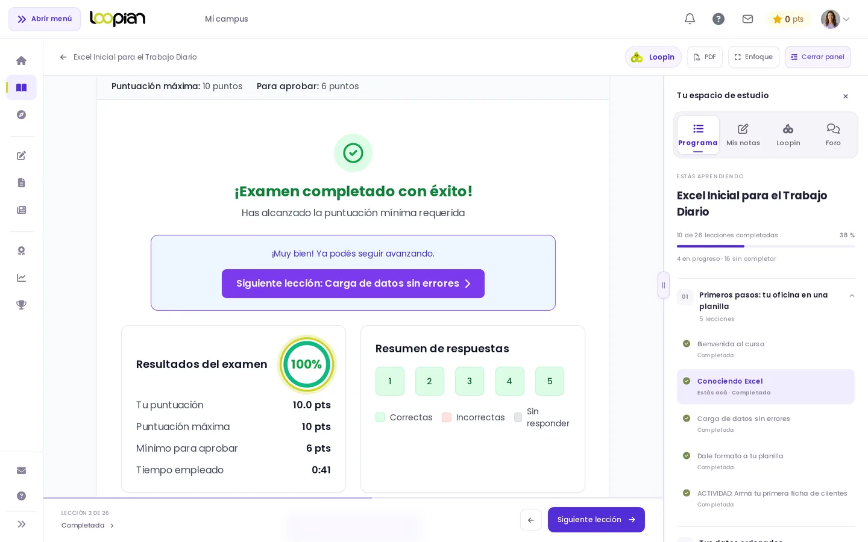
Task: Switch to Mis notas tab
Action: pyautogui.click(x=743, y=135)
